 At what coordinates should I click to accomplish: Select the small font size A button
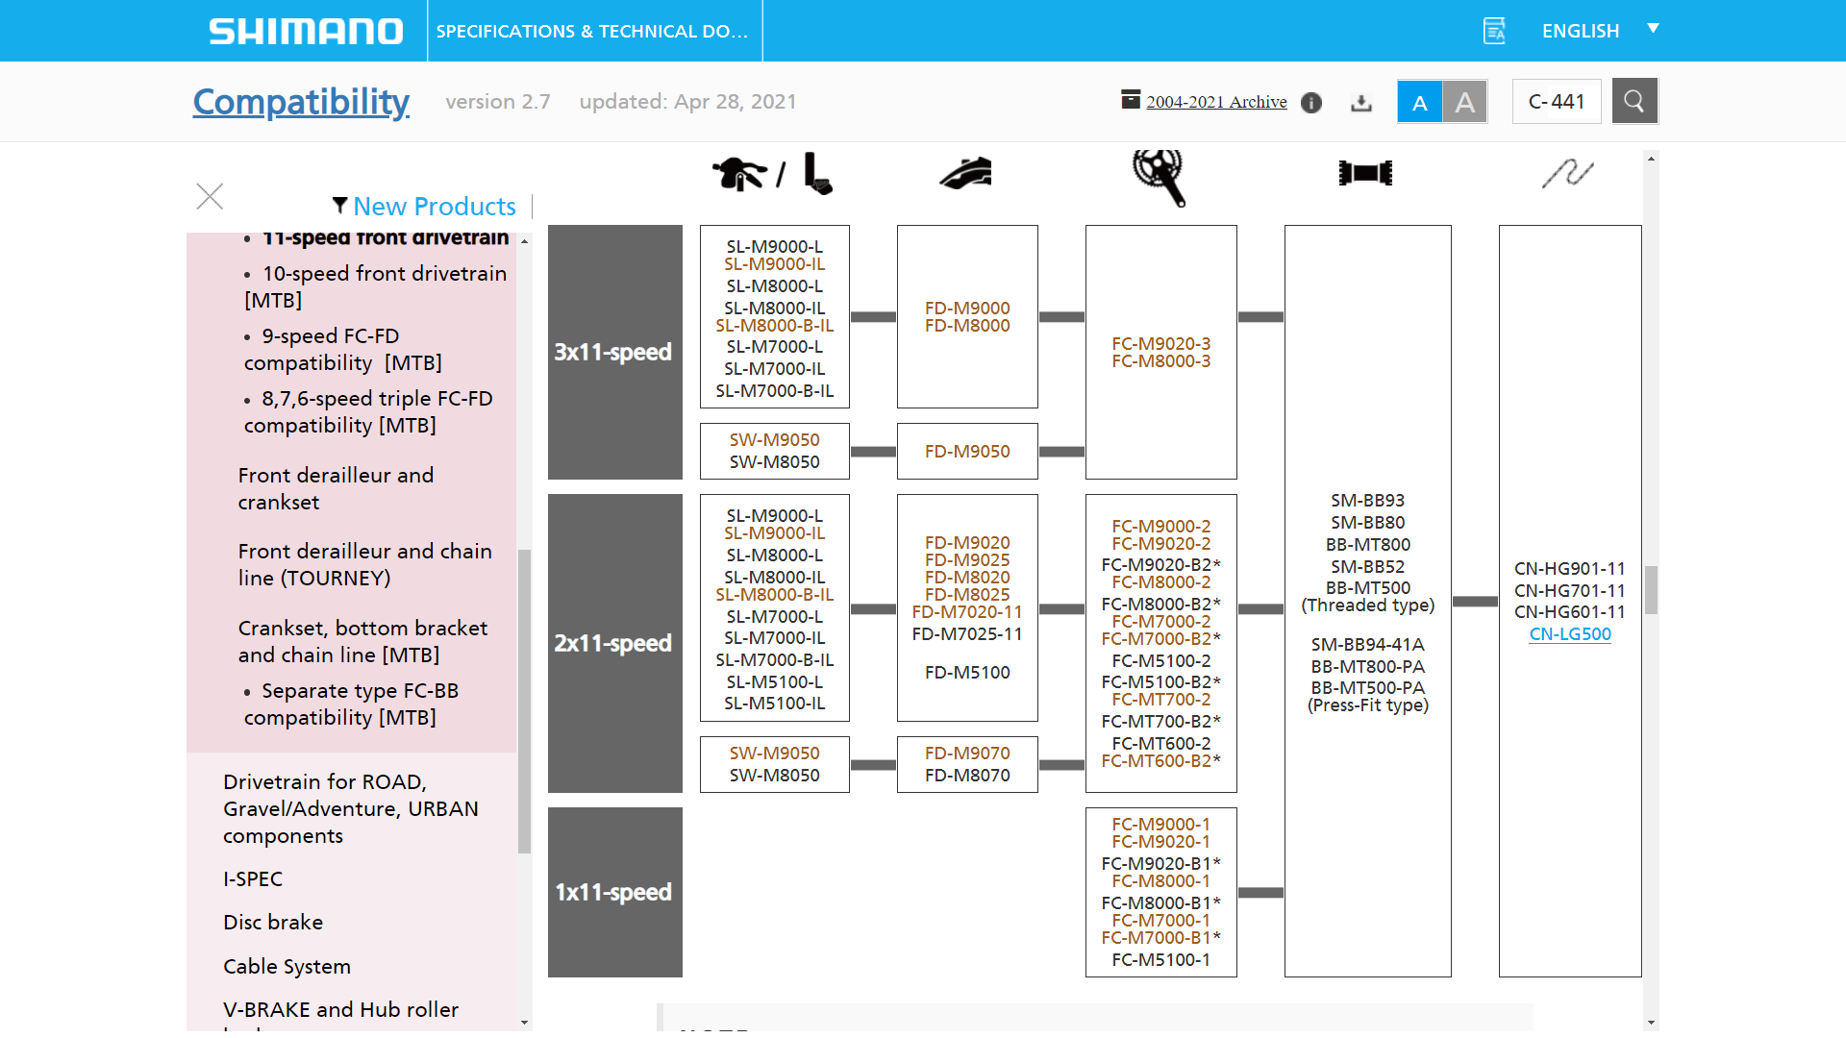(x=1419, y=102)
